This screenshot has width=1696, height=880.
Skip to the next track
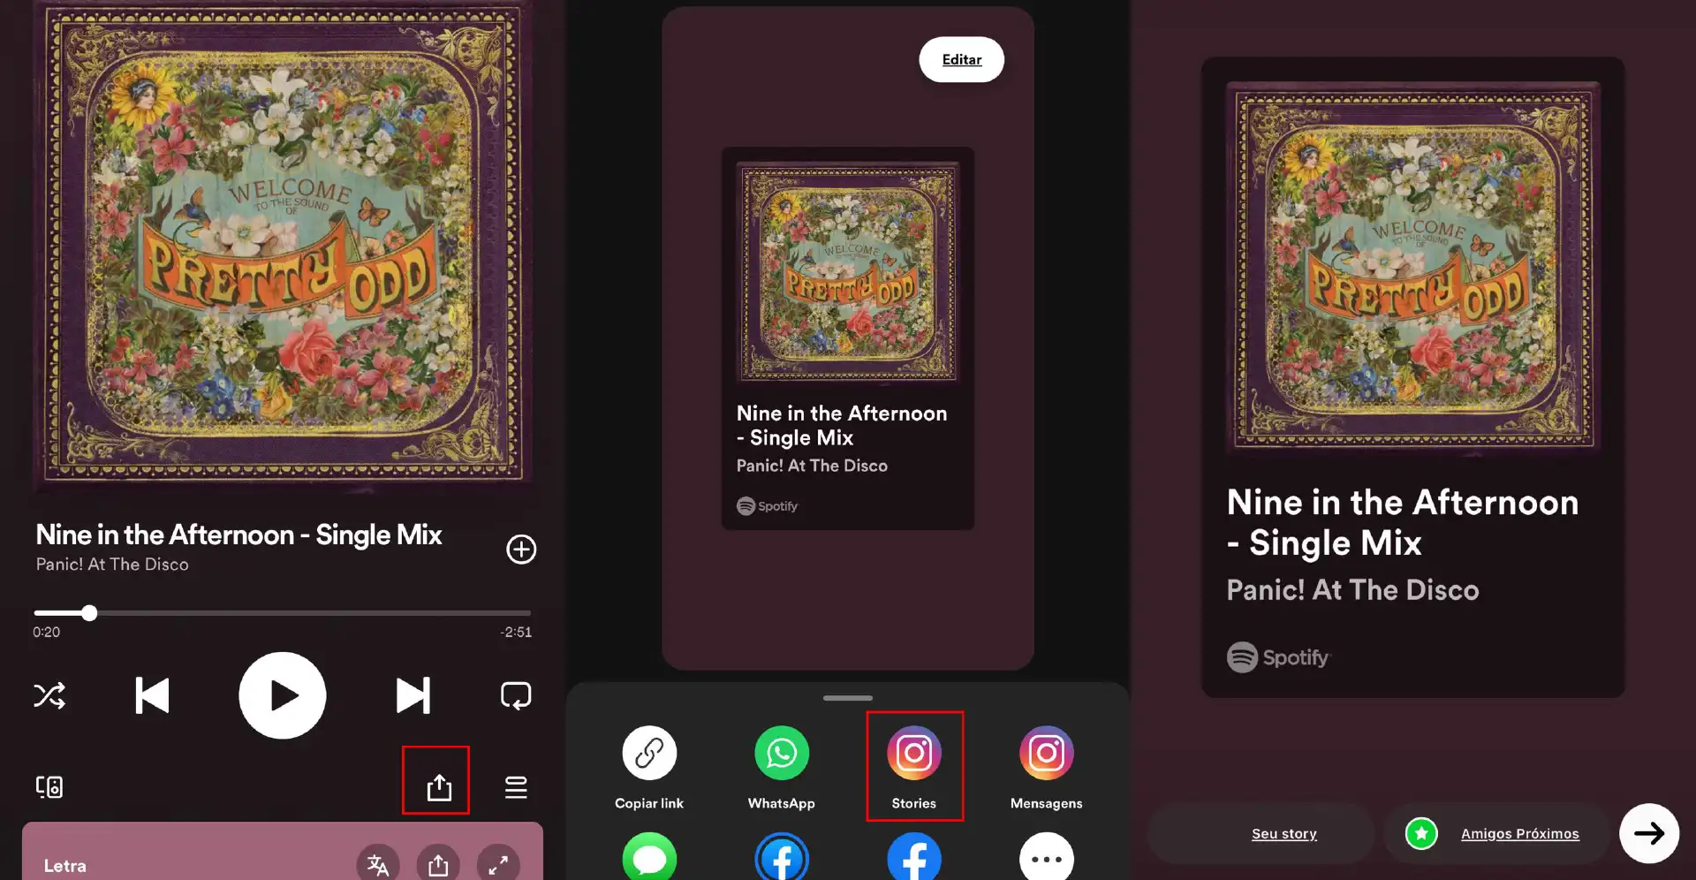click(x=413, y=696)
